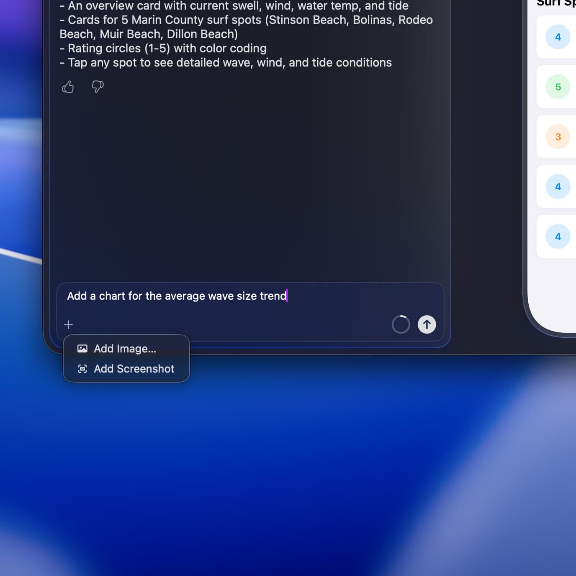Select the green rating circle showing 5
This screenshot has width=576, height=576.
[x=558, y=87]
